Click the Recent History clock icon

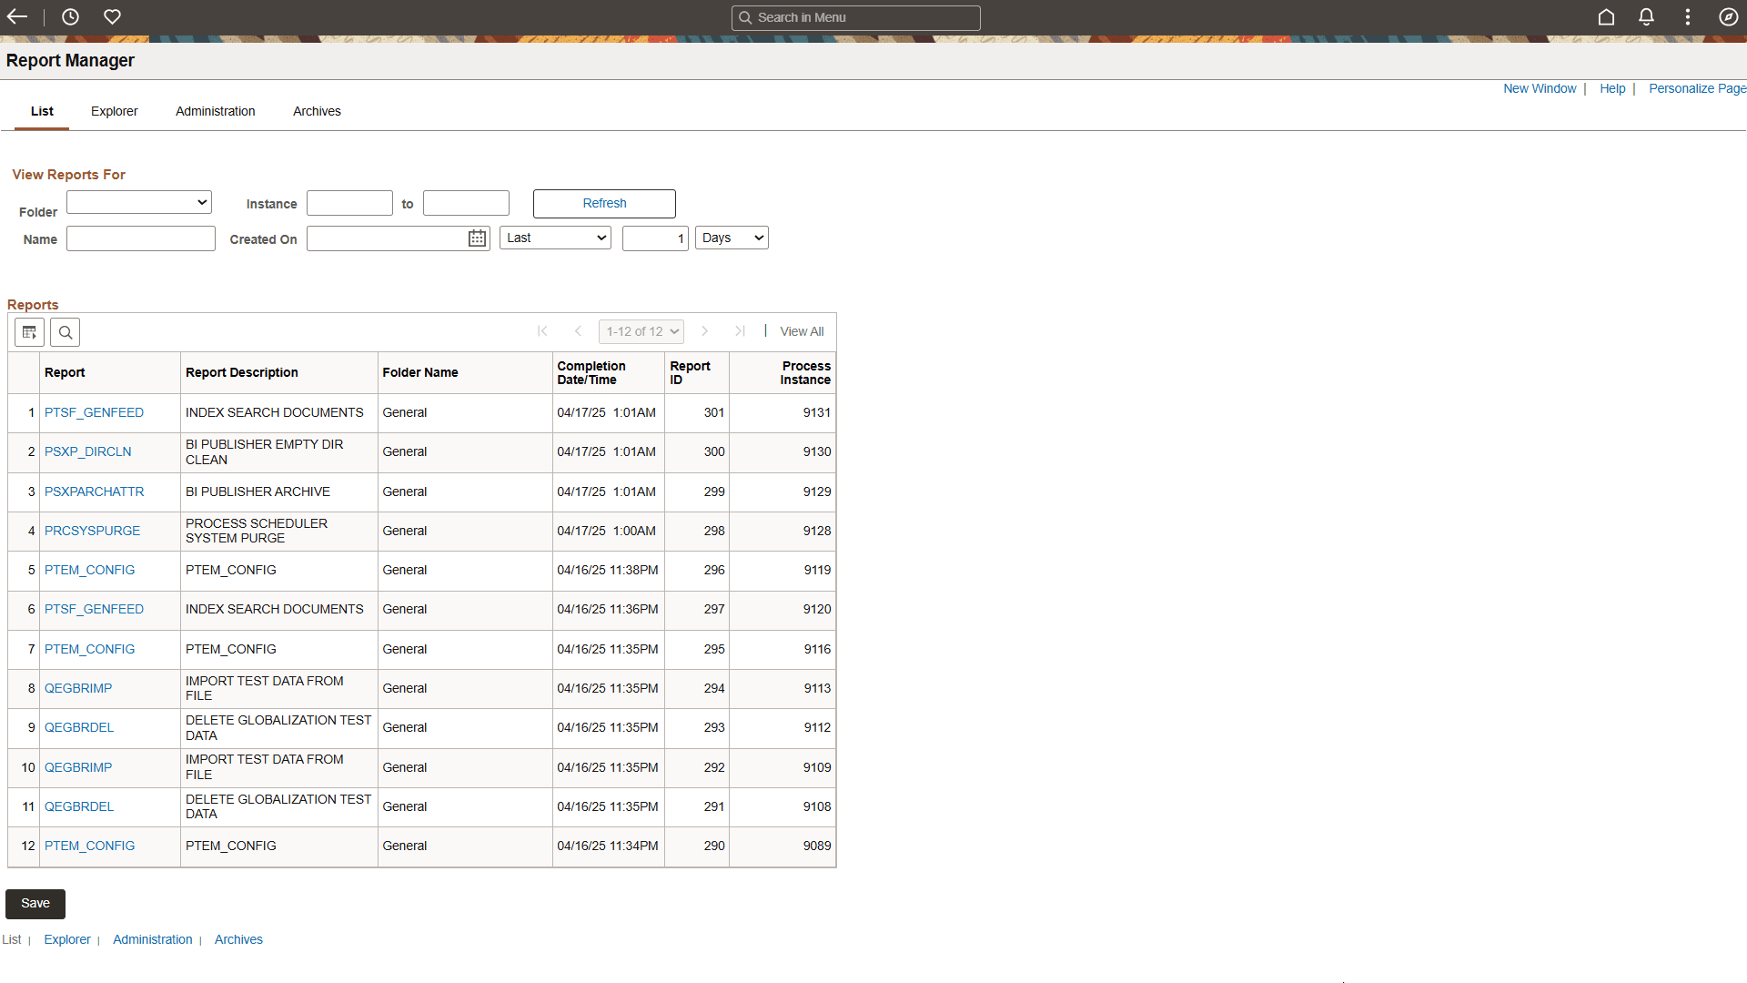coord(70,16)
